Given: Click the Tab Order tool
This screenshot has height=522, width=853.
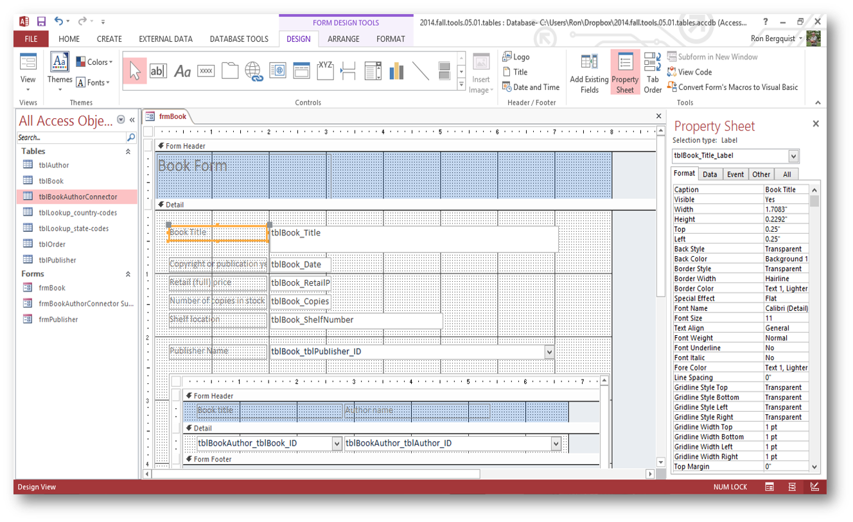Looking at the screenshot, I should 653,73.
